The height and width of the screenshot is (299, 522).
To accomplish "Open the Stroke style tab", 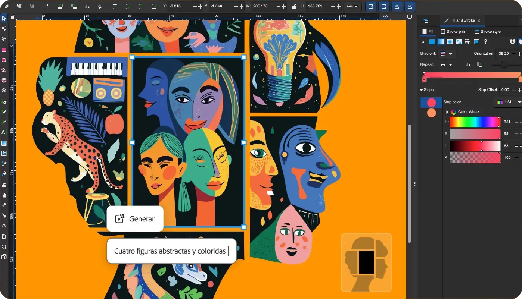I will [x=488, y=32].
